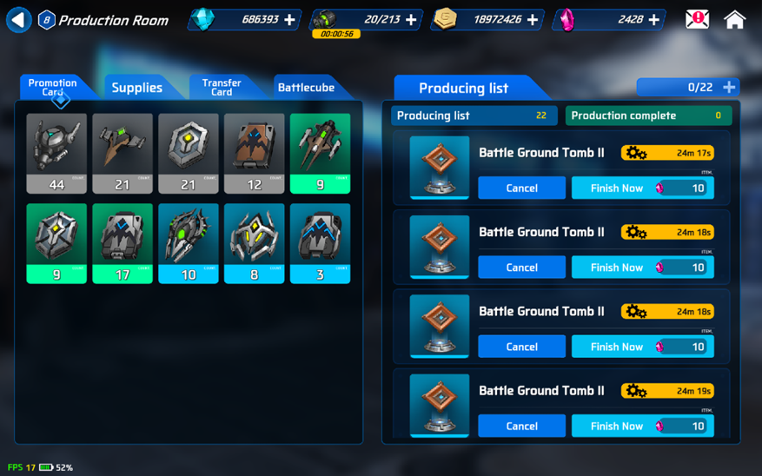Screen dimensions: 762x476
Task: Return home via the house icon
Action: coord(734,19)
